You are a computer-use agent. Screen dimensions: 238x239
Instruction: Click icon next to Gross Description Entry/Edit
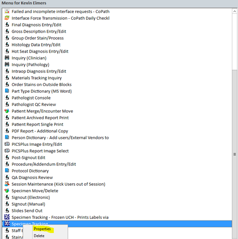(x=7, y=31)
